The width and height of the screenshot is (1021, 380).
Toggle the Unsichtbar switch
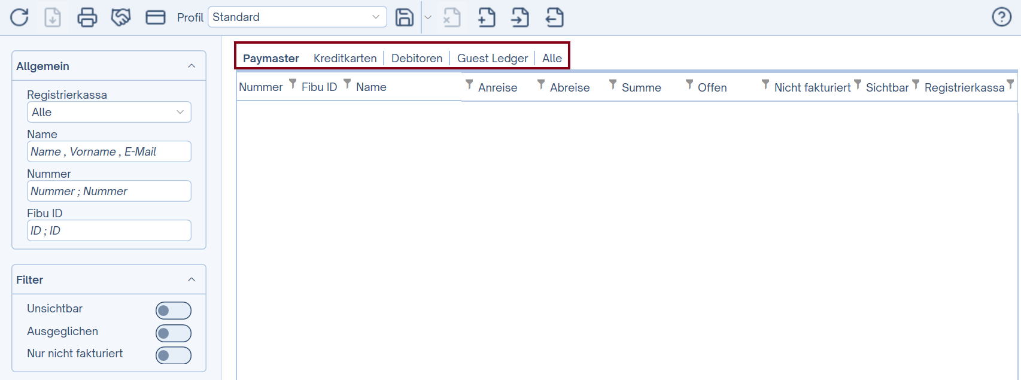coord(174,311)
